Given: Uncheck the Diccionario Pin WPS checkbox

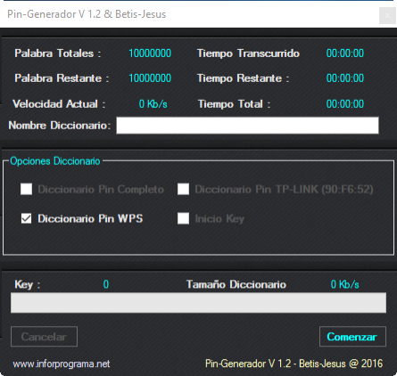Looking at the screenshot, I should pyautogui.click(x=26, y=218).
